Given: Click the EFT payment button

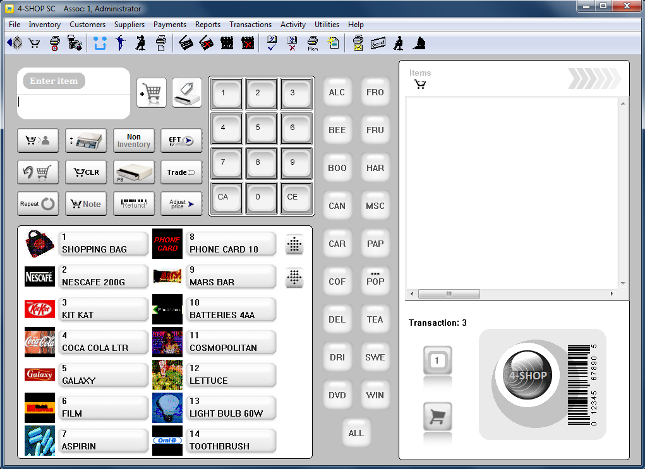Looking at the screenshot, I should pyautogui.click(x=181, y=141).
